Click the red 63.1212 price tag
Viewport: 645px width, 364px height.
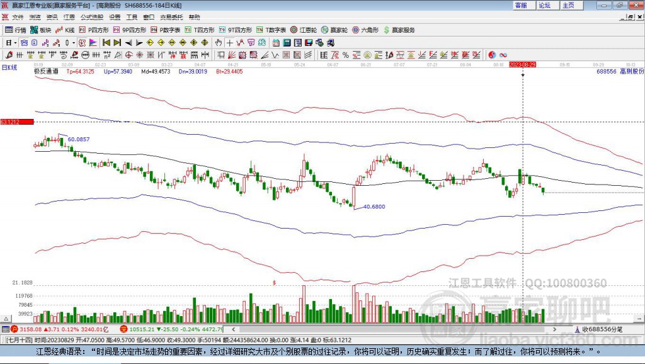pos(17,122)
